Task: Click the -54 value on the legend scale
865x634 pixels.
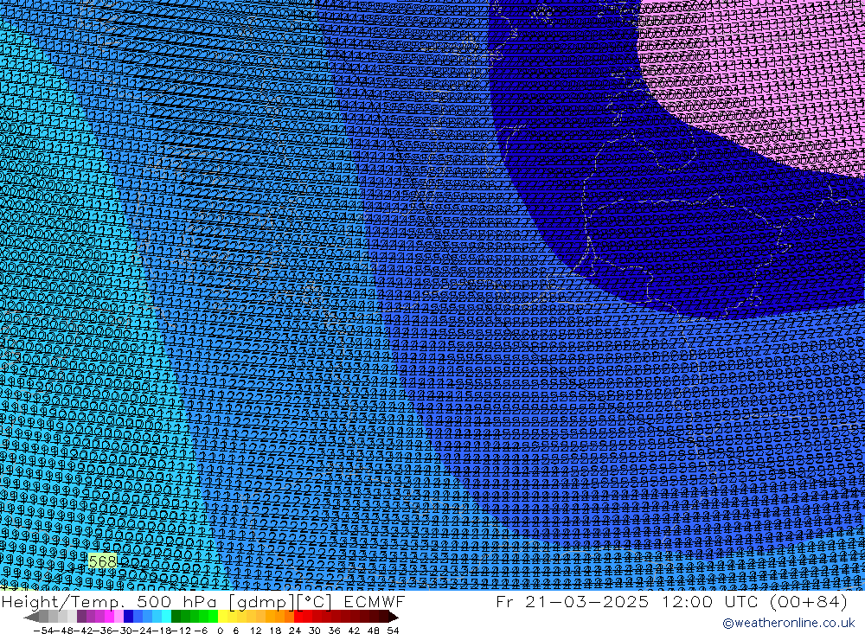Action: 43,631
